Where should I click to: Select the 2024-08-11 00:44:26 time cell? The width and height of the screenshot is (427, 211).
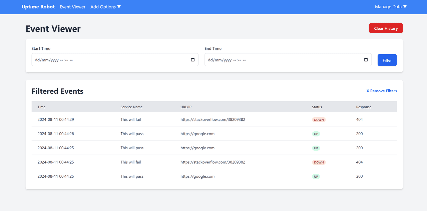click(x=56, y=134)
